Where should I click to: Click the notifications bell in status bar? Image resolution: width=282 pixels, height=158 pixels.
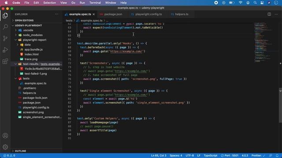click(277, 155)
